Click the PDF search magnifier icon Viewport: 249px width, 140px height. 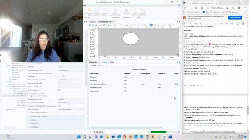(x=201, y=23)
